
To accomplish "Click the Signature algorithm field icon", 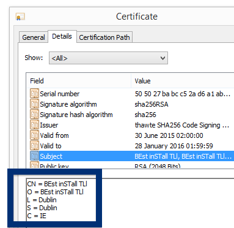I will pos(34,104).
